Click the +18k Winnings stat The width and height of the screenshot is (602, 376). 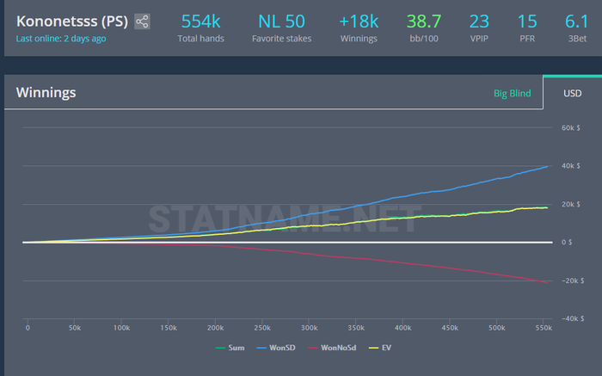point(358,28)
